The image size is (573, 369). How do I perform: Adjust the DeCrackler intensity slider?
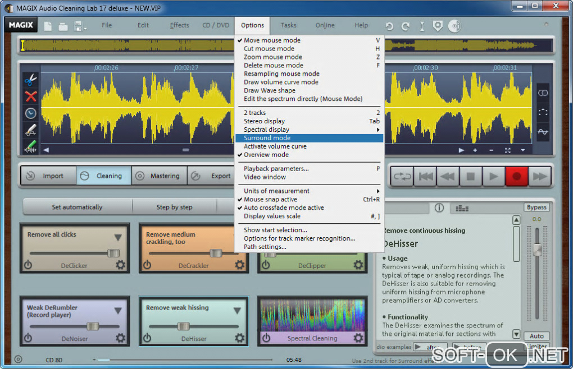click(215, 253)
